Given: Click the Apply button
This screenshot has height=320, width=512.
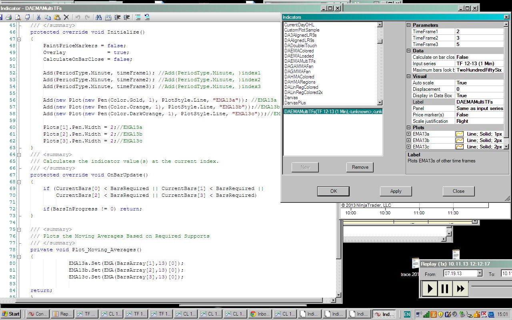Looking at the screenshot, I should click(x=396, y=191).
